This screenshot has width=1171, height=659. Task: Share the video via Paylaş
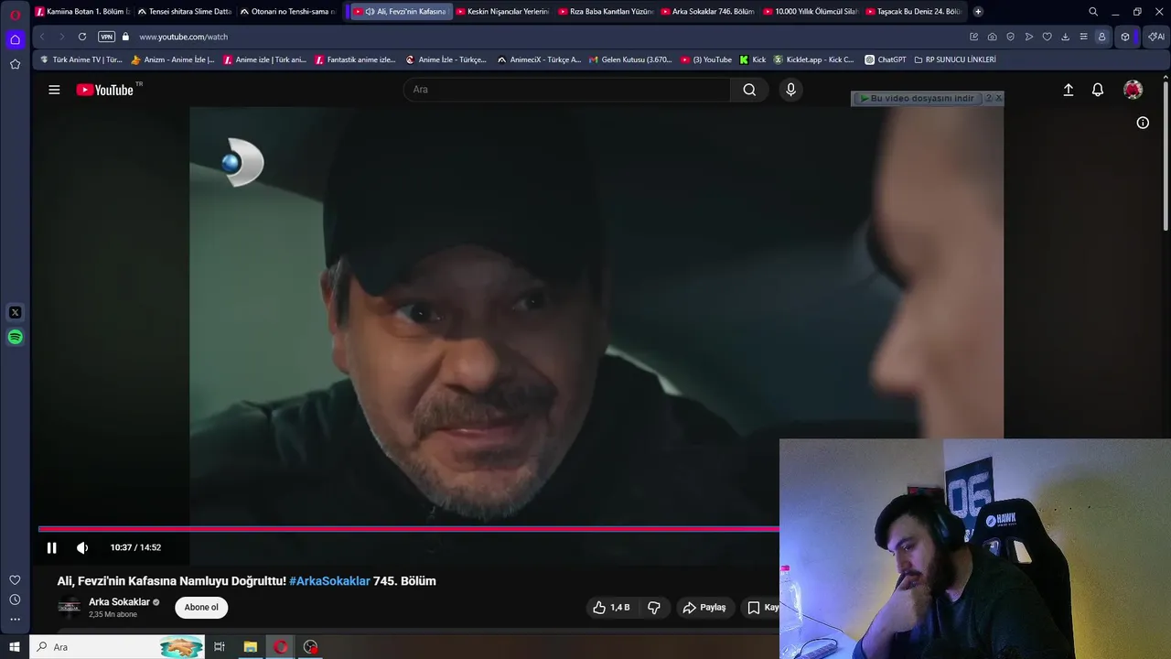[x=704, y=607]
